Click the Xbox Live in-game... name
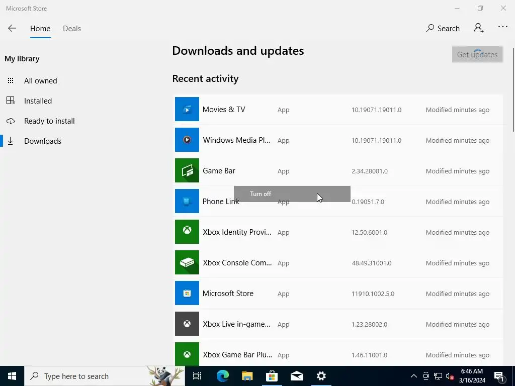The image size is (515, 386). pyautogui.click(x=236, y=324)
